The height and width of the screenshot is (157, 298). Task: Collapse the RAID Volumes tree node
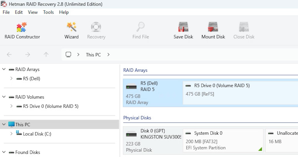click(x=4, y=97)
